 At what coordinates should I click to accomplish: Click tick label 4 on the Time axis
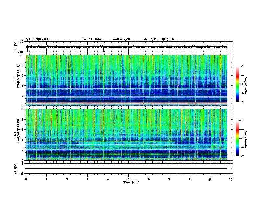pyautogui.click(x=108, y=179)
